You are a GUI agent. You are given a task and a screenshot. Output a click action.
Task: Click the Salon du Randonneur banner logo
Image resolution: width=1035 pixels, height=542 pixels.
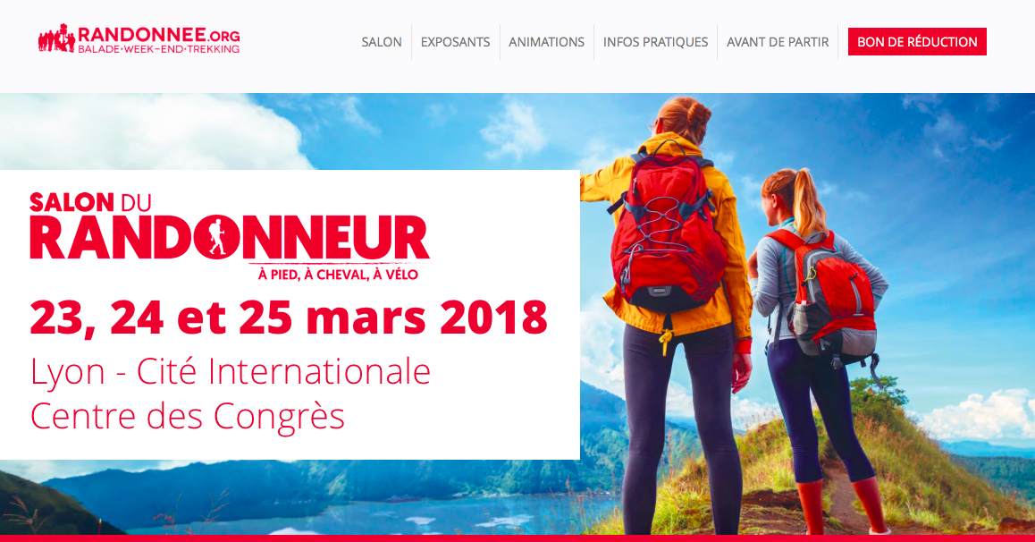click(x=230, y=236)
